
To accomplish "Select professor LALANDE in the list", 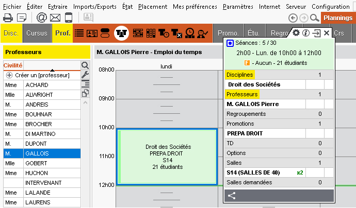I will pyautogui.click(x=42, y=193).
